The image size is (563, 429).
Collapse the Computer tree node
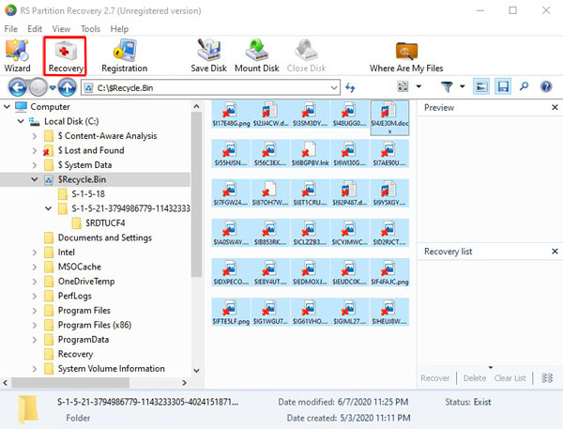click(x=7, y=107)
